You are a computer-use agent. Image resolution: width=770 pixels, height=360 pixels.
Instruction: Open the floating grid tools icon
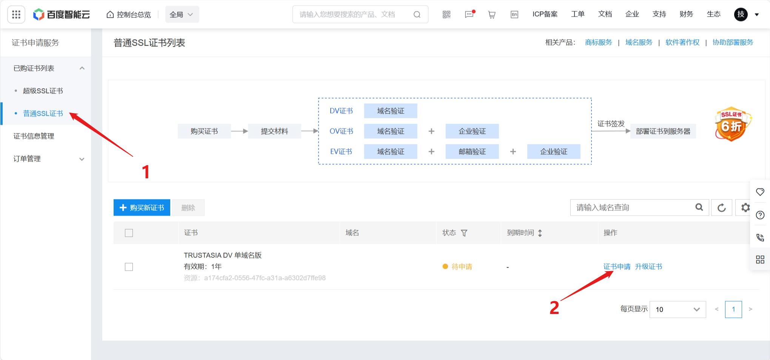[x=760, y=259]
